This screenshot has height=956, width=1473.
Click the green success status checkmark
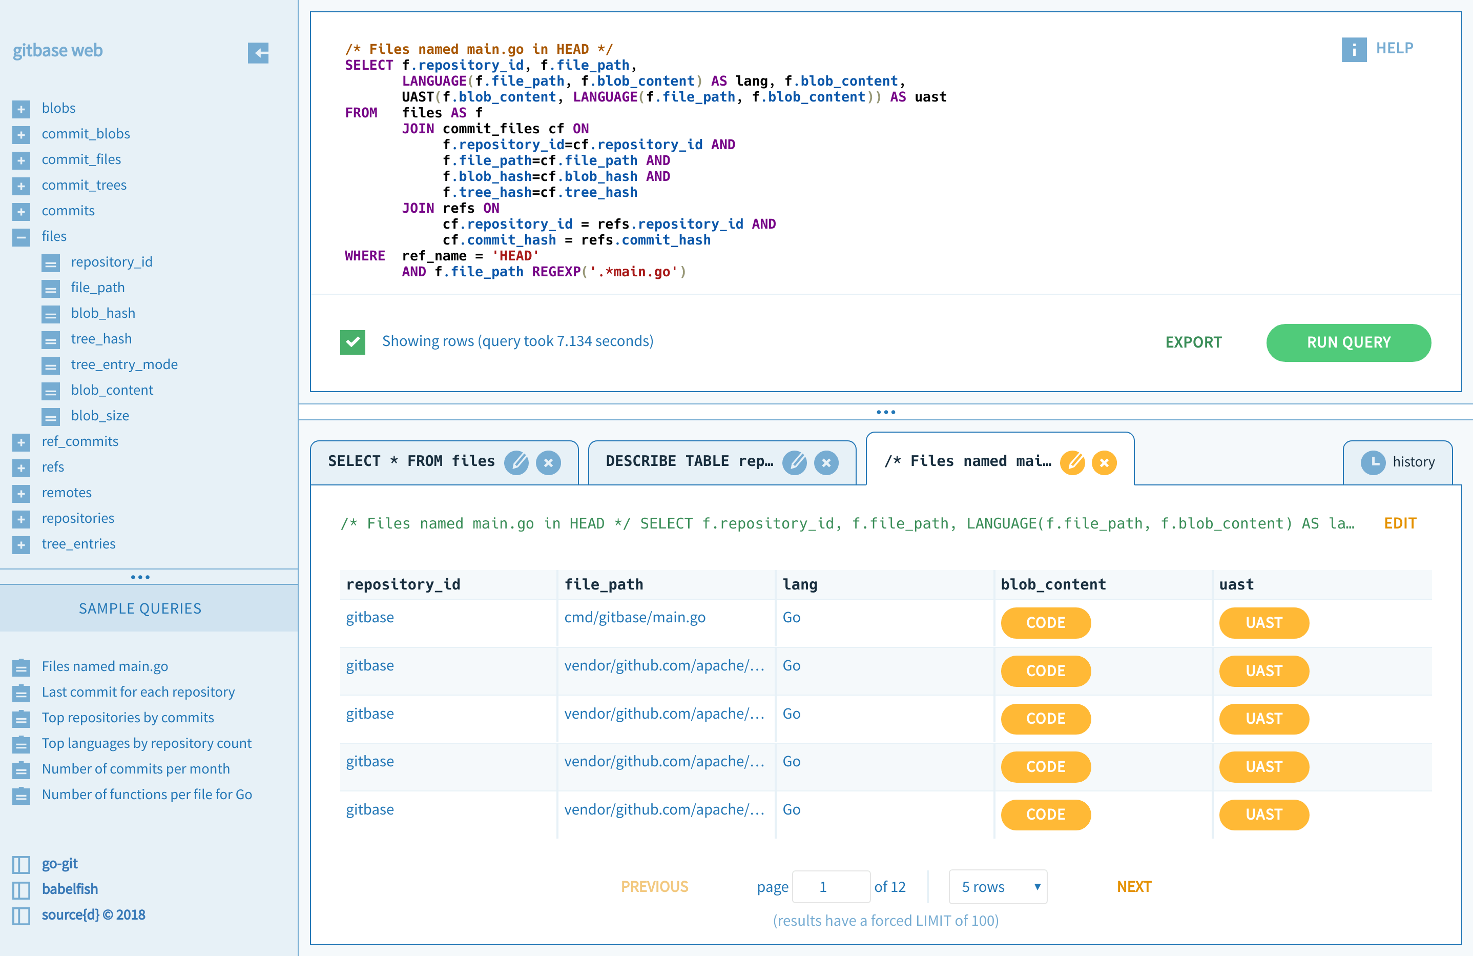coord(352,342)
